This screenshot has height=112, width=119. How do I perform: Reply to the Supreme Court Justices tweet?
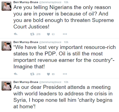15,34
